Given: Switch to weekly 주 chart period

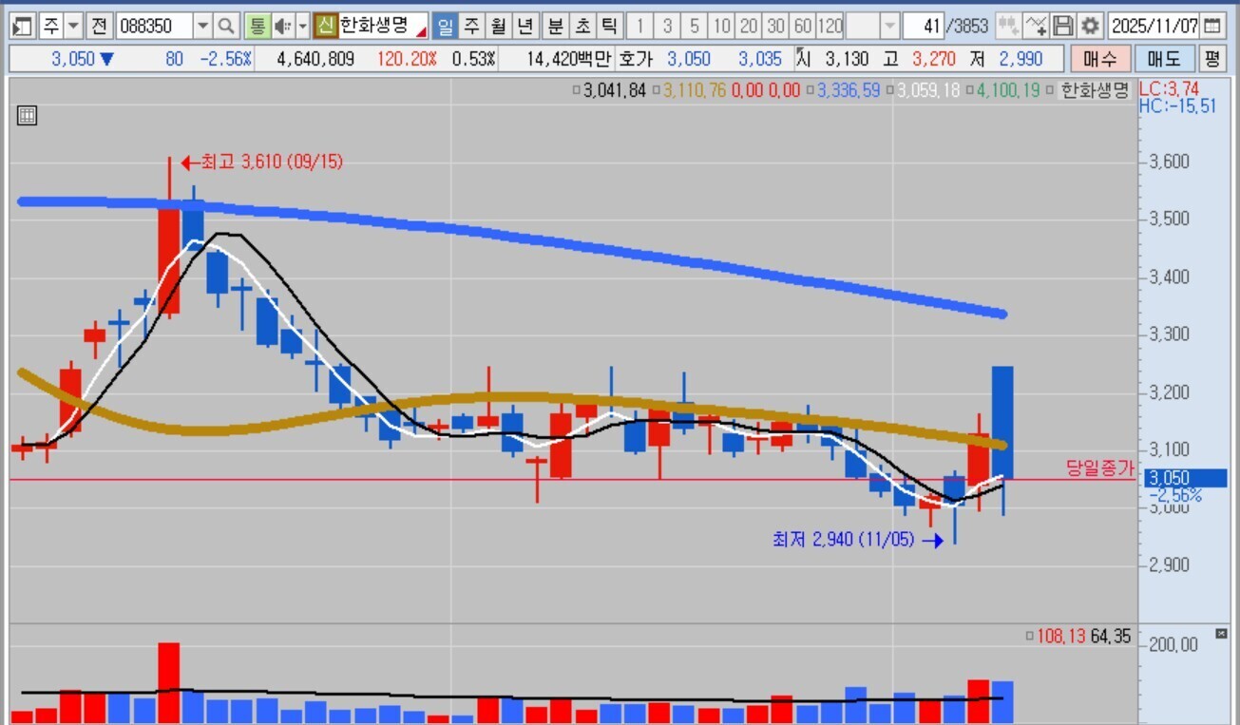Looking at the screenshot, I should point(470,26).
